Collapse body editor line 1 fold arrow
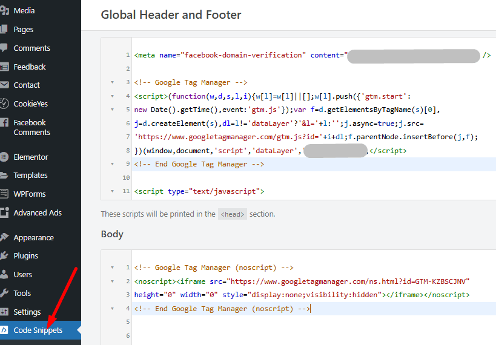The width and height of the screenshot is (496, 345). pyautogui.click(x=112, y=268)
